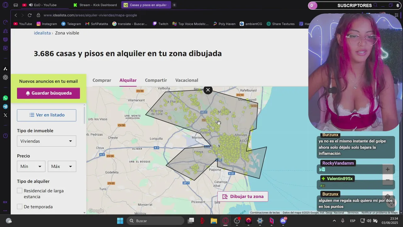Click Notificar un problema de Maps
The height and width of the screenshot is (227, 403).
click(x=379, y=212)
